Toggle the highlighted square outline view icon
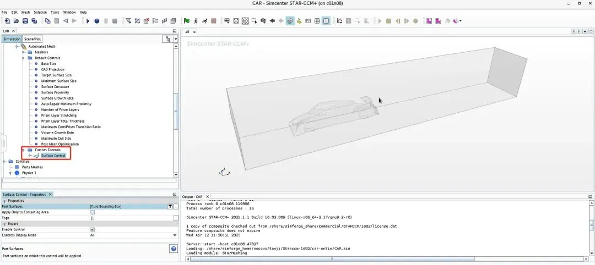The height and width of the screenshot is (265, 595). [326, 21]
